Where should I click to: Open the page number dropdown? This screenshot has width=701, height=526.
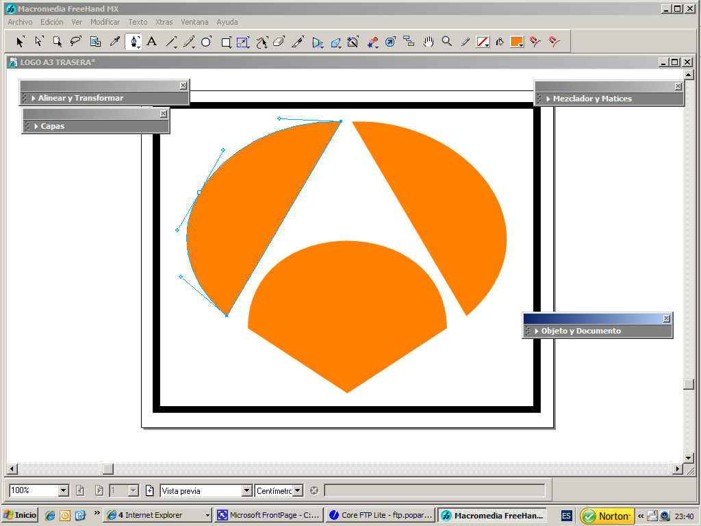click(x=133, y=490)
